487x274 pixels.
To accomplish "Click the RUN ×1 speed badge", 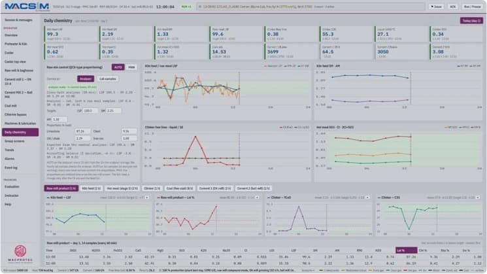I will pos(186,7).
